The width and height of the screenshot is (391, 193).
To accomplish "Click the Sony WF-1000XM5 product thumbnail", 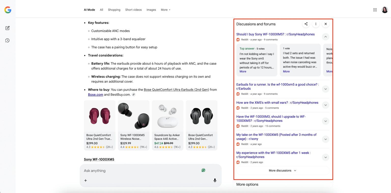I will click(x=133, y=116).
